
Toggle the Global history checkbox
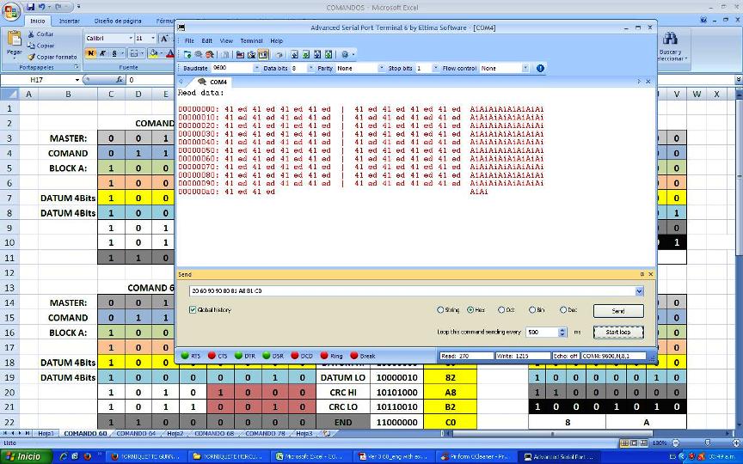(193, 309)
